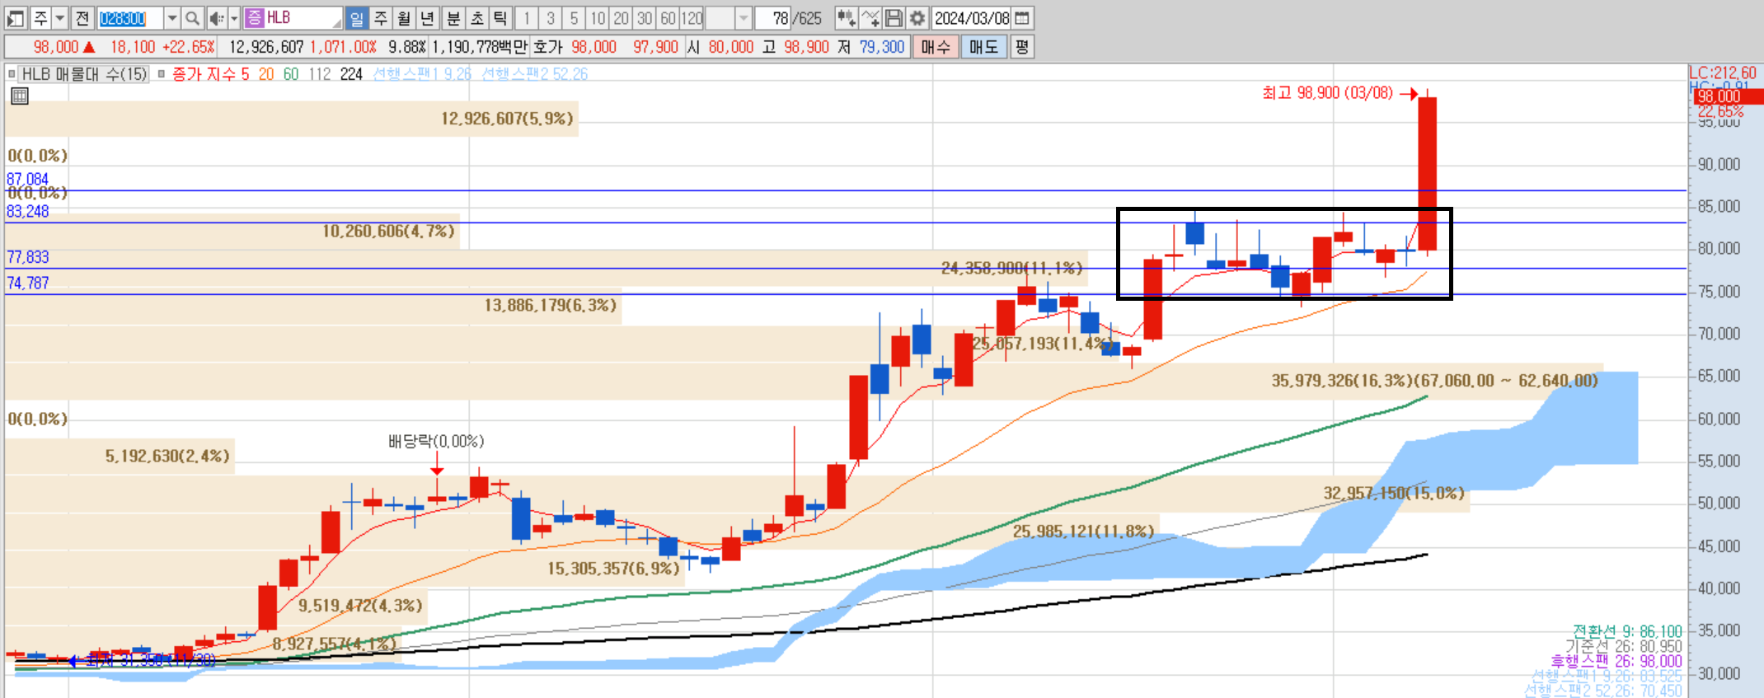Click the 기준선 26: 80,950 indicator value

1624,646
